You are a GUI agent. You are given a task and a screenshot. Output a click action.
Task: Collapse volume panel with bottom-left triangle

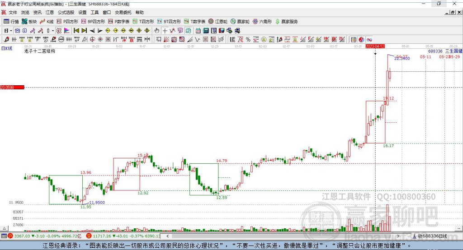tap(4, 228)
